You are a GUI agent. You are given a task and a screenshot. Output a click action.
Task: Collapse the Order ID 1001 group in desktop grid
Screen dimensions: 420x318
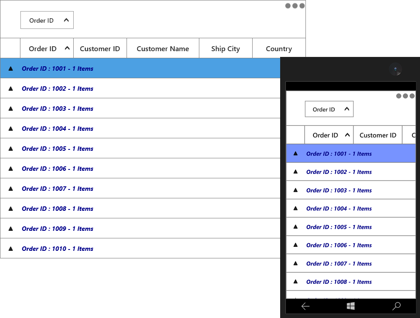[x=11, y=68]
